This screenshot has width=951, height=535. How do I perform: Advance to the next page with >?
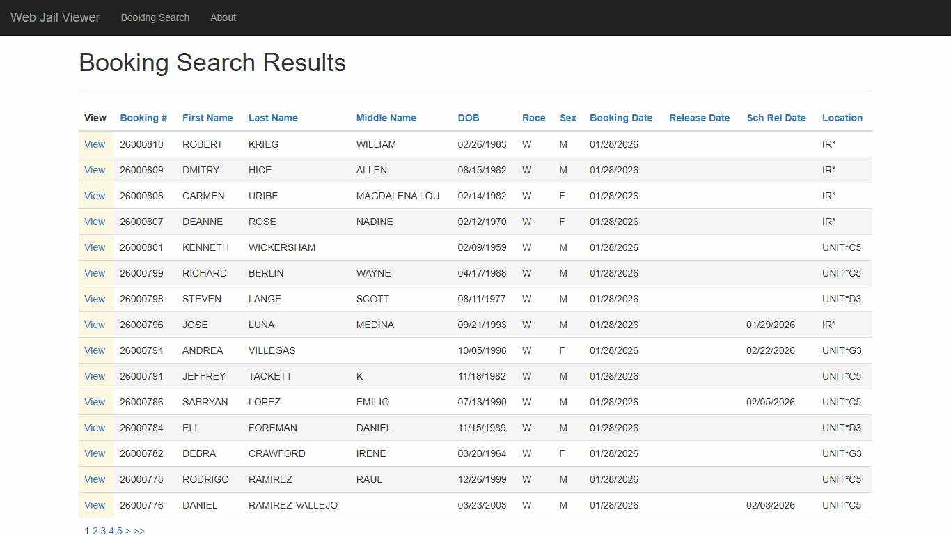click(x=128, y=530)
